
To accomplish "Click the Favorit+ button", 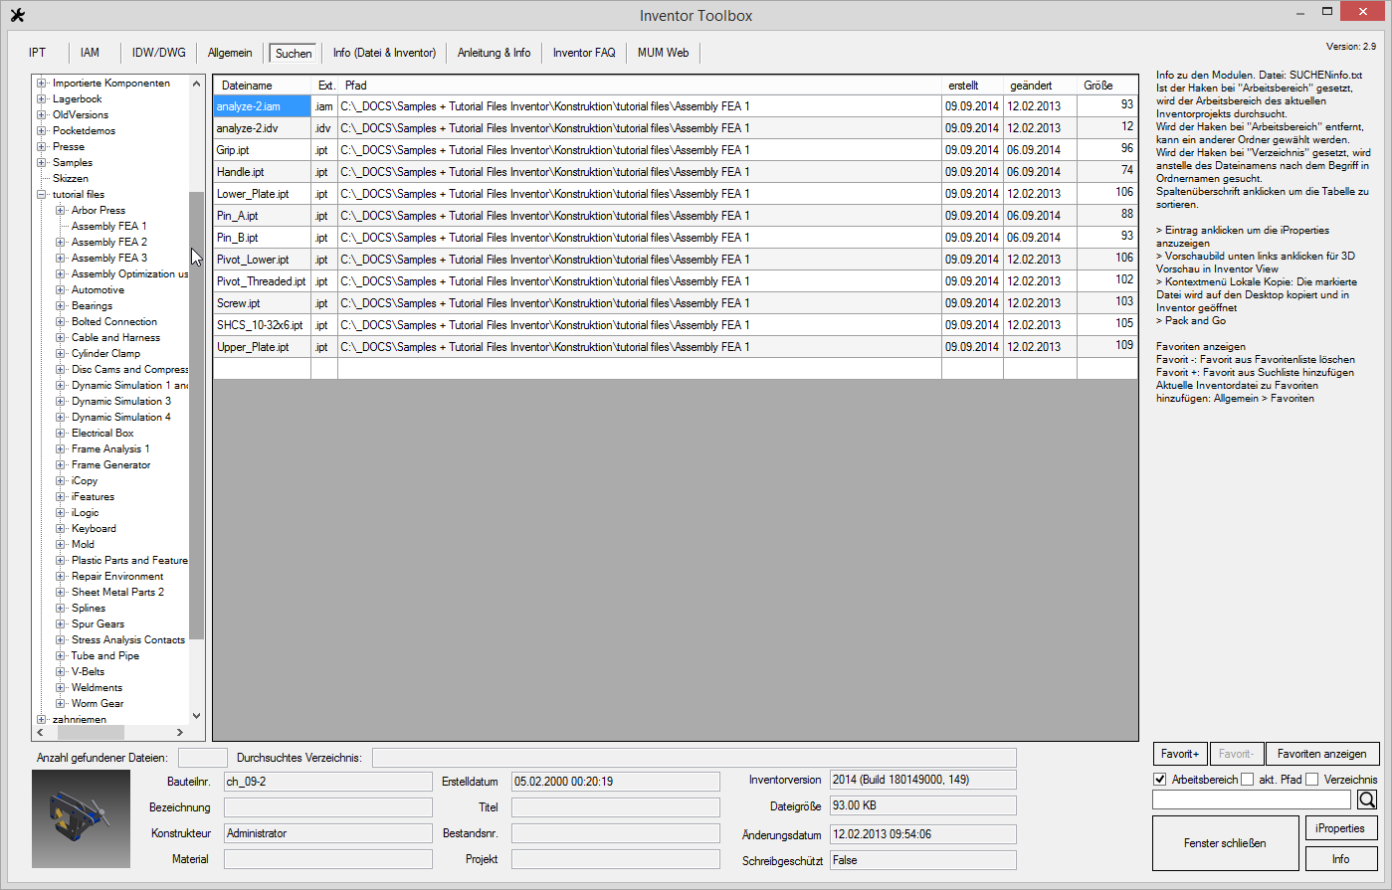I will [1181, 754].
